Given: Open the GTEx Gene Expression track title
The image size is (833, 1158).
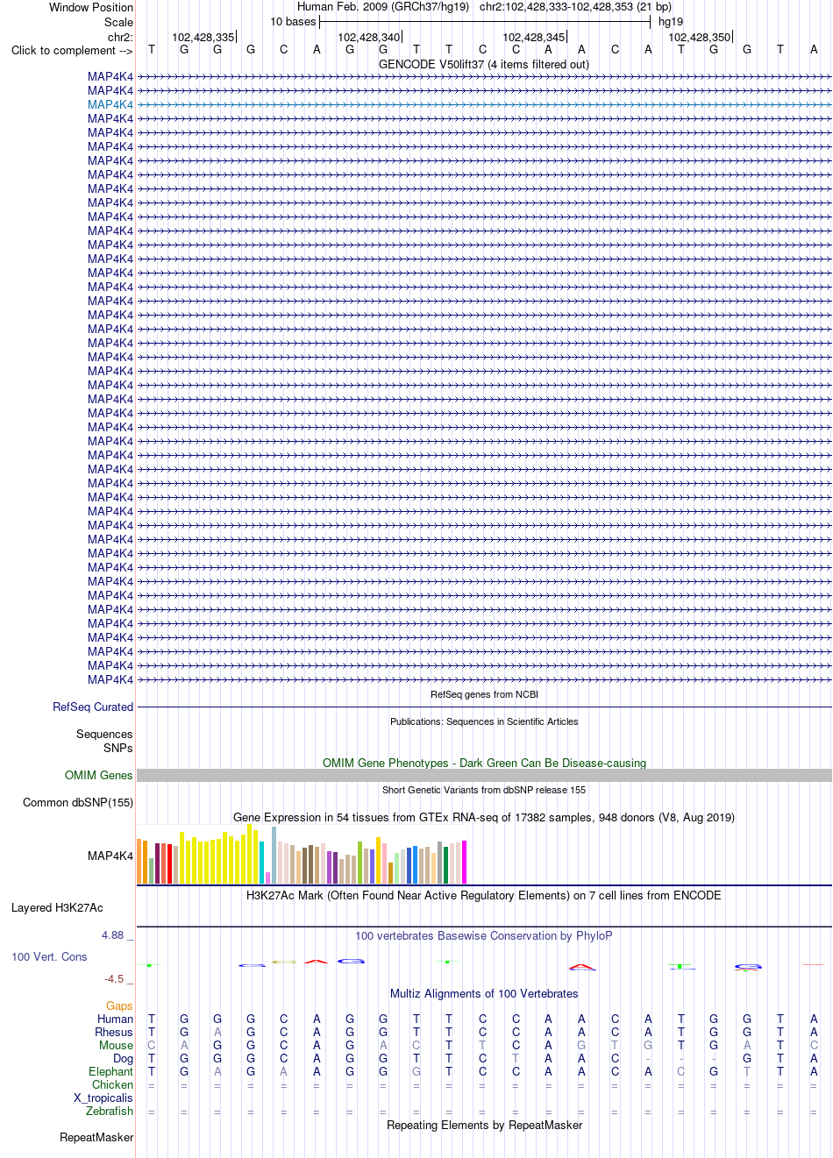Looking at the screenshot, I should 484,817.
